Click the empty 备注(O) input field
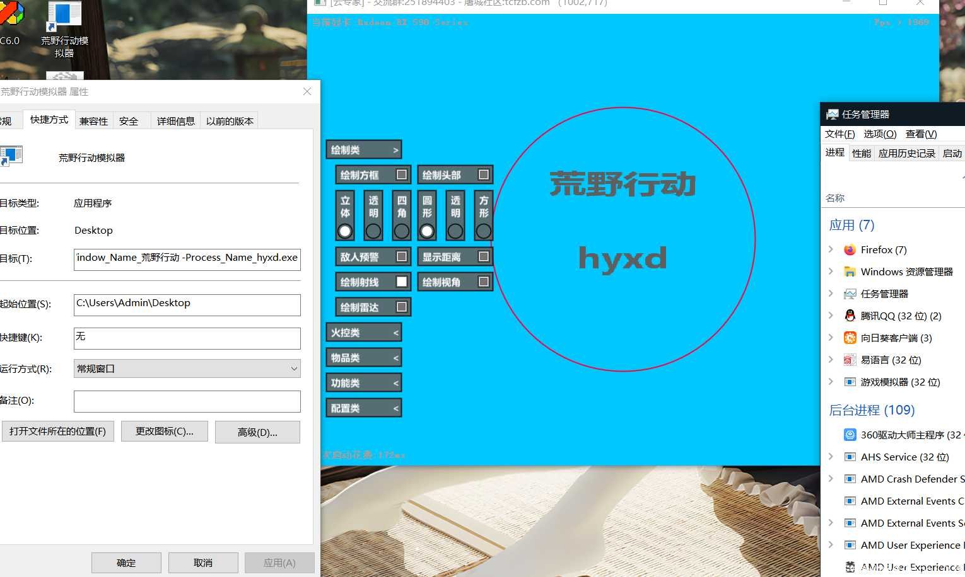Screen dimensions: 965x577 (187, 401)
